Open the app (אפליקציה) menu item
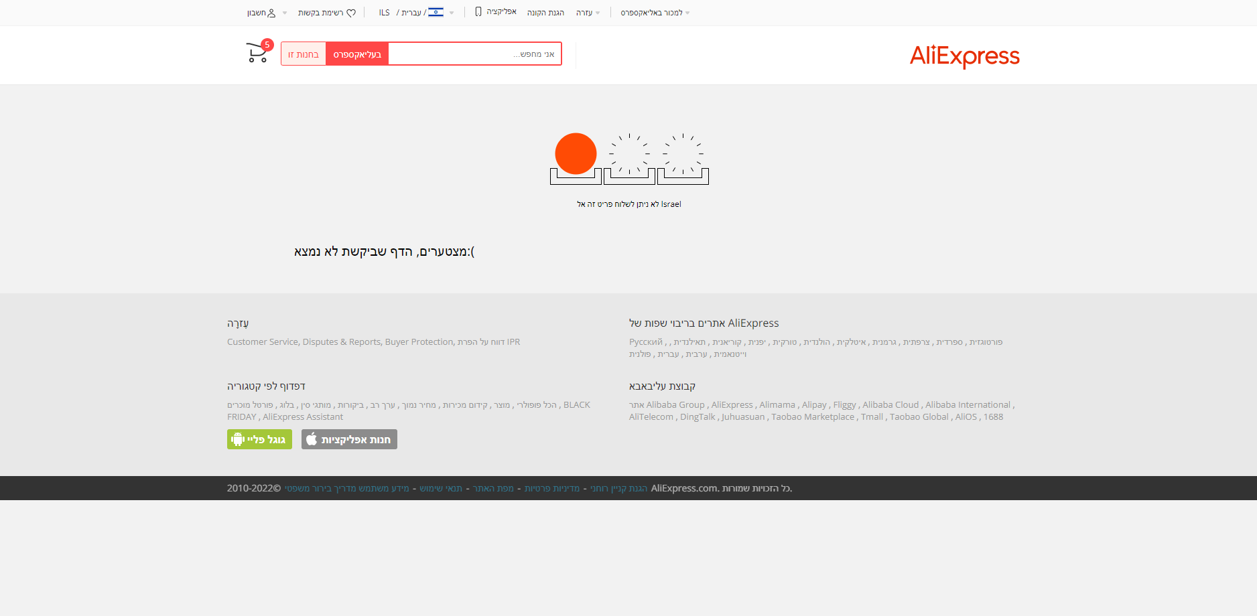The width and height of the screenshot is (1257, 616). [501, 11]
